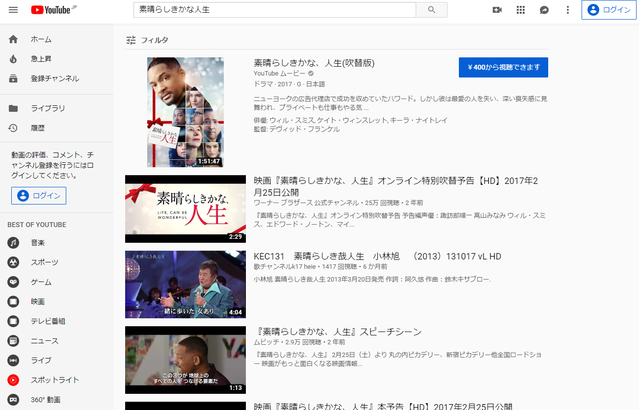Select ライブラリ in the sidebar

48,108
